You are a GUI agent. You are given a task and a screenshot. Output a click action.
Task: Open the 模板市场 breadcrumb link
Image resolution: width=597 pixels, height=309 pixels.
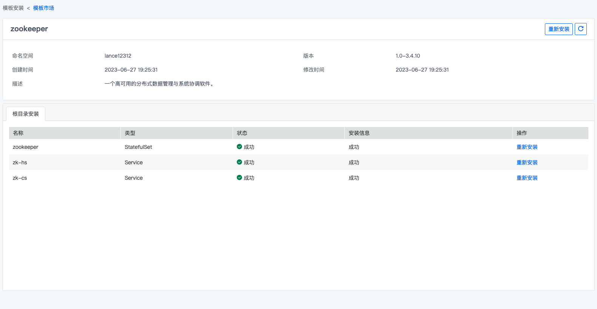pos(43,8)
